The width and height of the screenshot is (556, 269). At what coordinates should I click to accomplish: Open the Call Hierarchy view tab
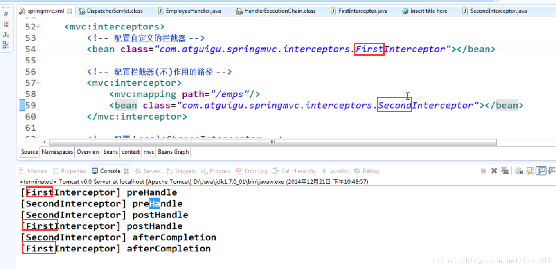click(294, 171)
